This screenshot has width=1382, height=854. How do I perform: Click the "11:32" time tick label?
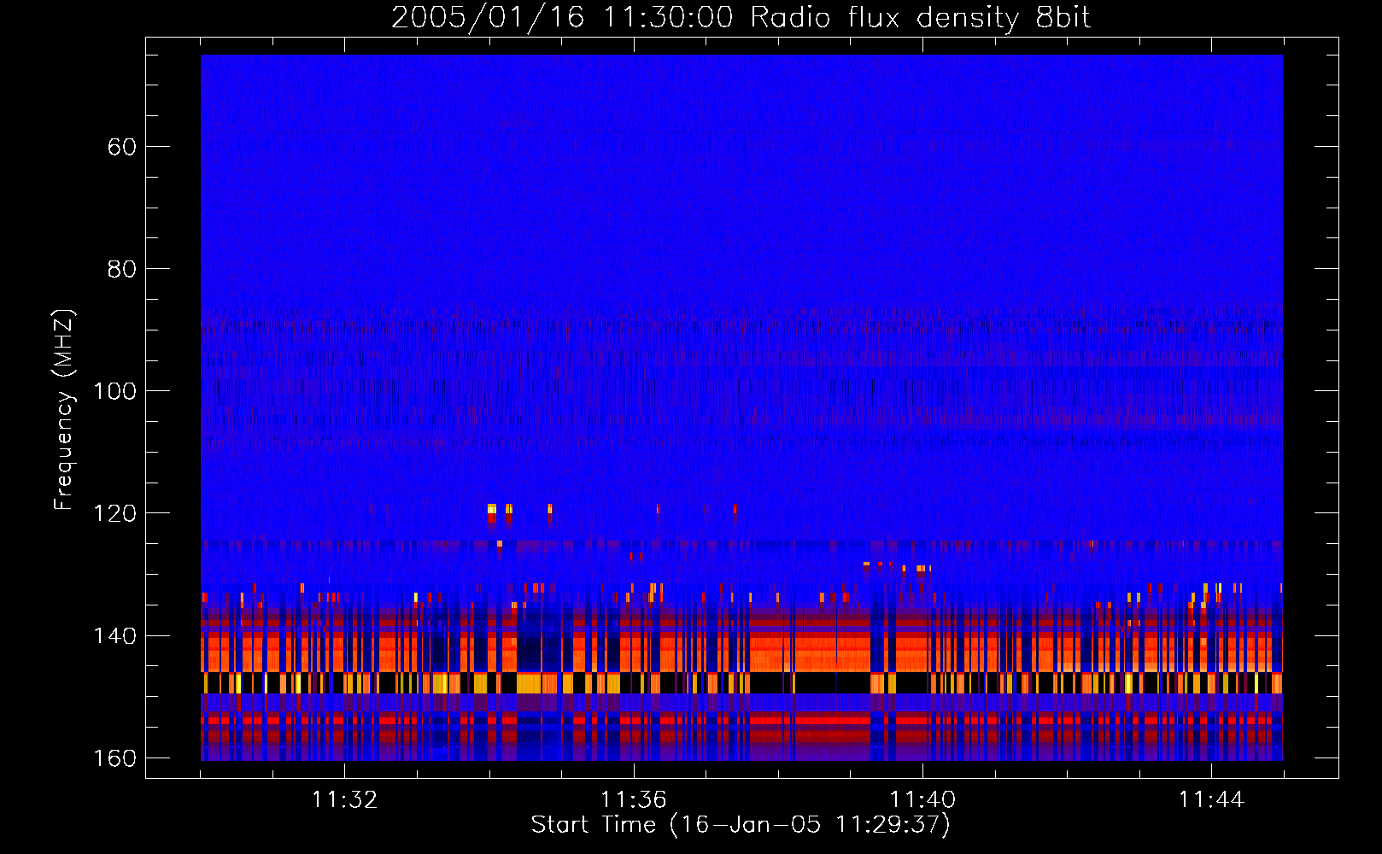344,799
